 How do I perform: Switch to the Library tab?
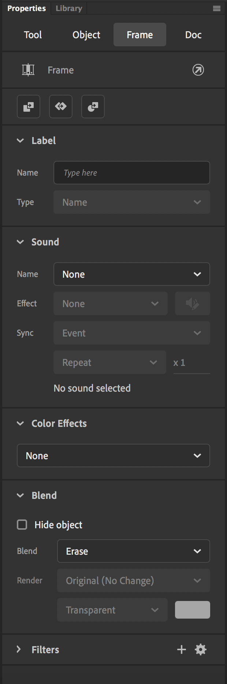pos(69,8)
